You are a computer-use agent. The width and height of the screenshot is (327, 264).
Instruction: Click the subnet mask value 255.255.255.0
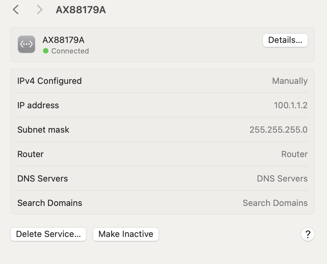(x=278, y=130)
